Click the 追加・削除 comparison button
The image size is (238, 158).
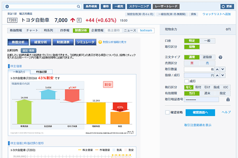click(29, 51)
